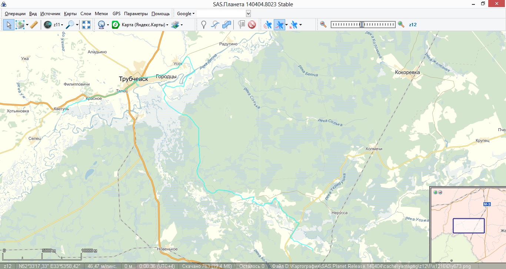Open the Слои menu
Viewport: 506px width, 269px height.
[x=86, y=14]
